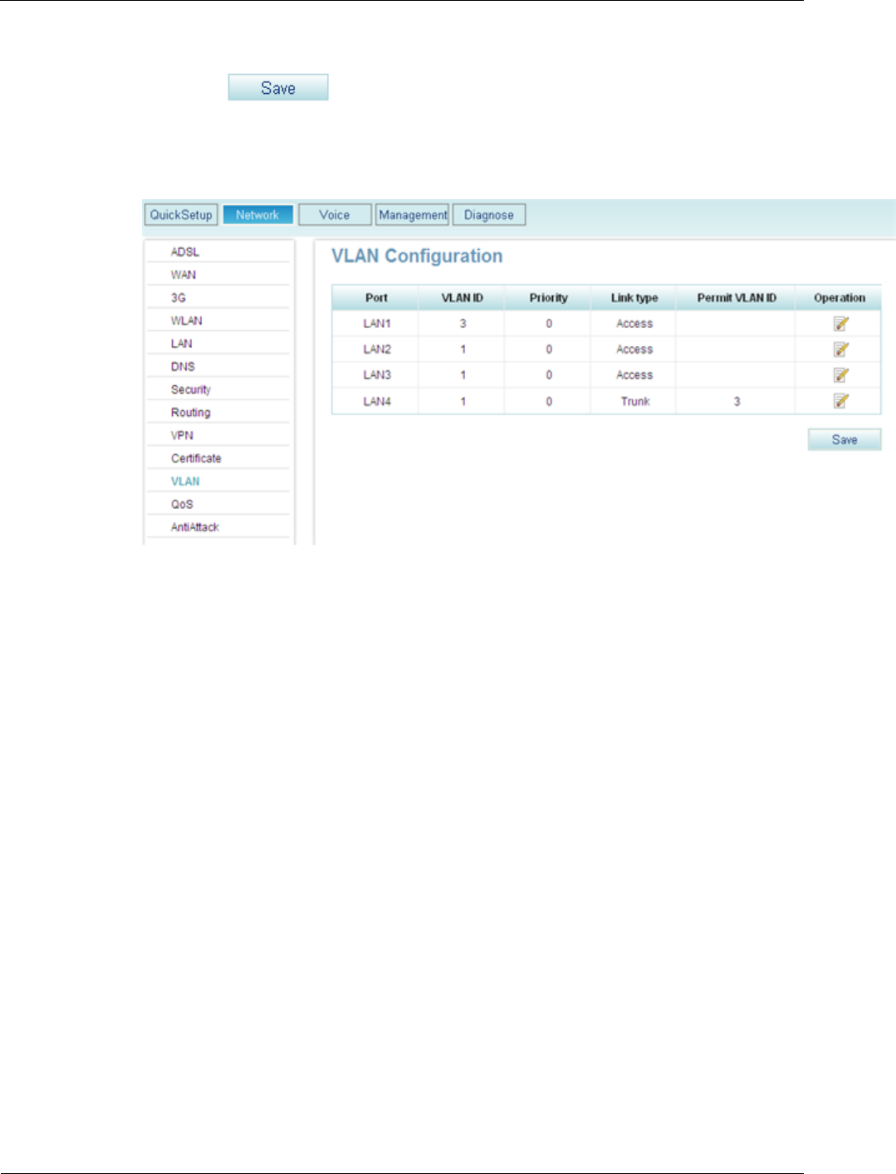Click the VLAN ID column header
Viewport: 896px width, 1174px height.
point(462,298)
